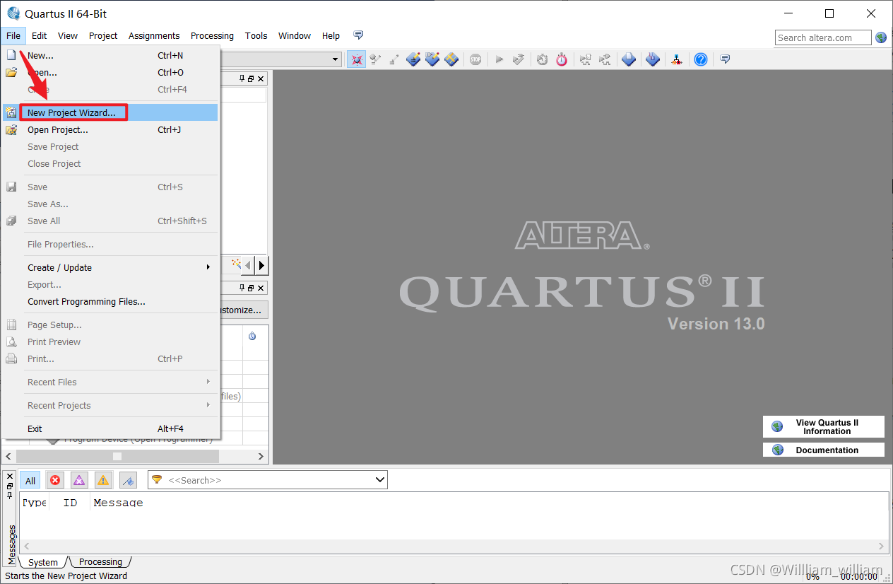
Task: Switch to the System messages tab
Action: click(x=42, y=562)
